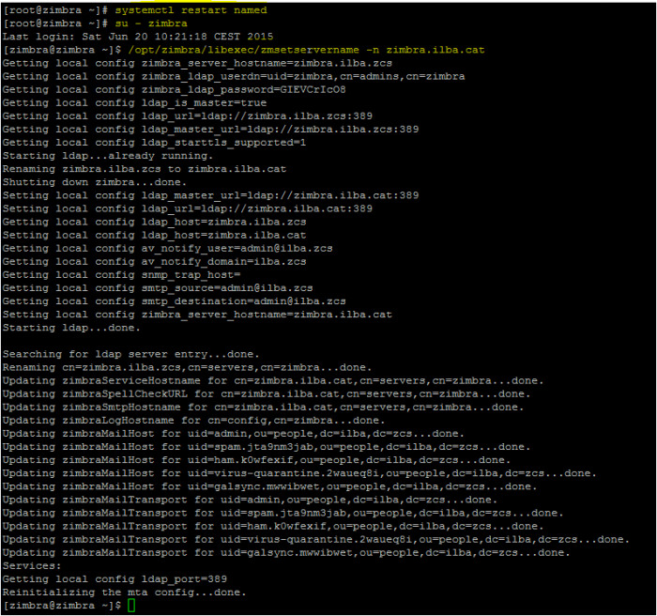Click the Getting 'ldap_url=ldap://zimbra.ilba.zcs:389' line
This screenshot has height=616, width=657.
188,116
